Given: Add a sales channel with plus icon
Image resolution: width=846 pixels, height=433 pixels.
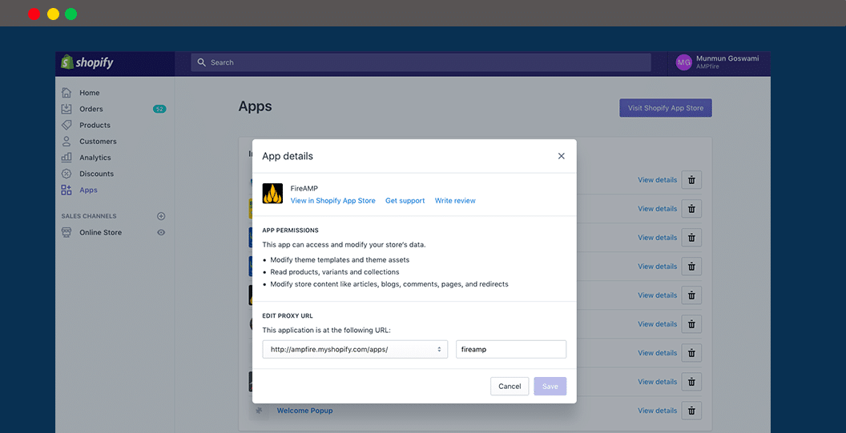Looking at the screenshot, I should [x=161, y=216].
